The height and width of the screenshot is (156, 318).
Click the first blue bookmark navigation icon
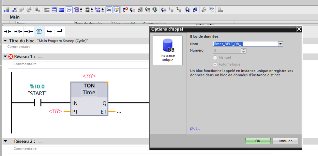(x=188, y=10)
